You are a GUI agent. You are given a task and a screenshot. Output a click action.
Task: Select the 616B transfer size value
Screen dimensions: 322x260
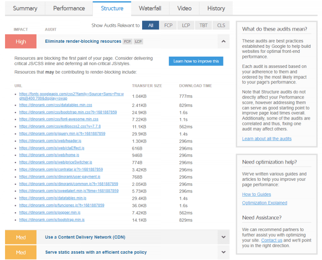(x=137, y=148)
